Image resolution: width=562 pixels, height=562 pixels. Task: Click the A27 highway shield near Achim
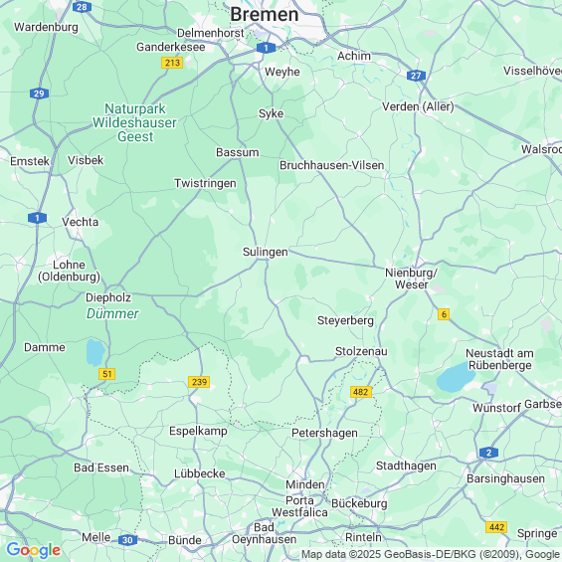[416, 76]
